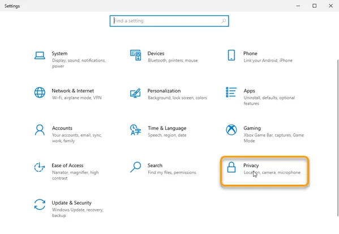Click the vertical scrollbar thumb
Screen dimensions: 339x234
click(x=338, y=138)
